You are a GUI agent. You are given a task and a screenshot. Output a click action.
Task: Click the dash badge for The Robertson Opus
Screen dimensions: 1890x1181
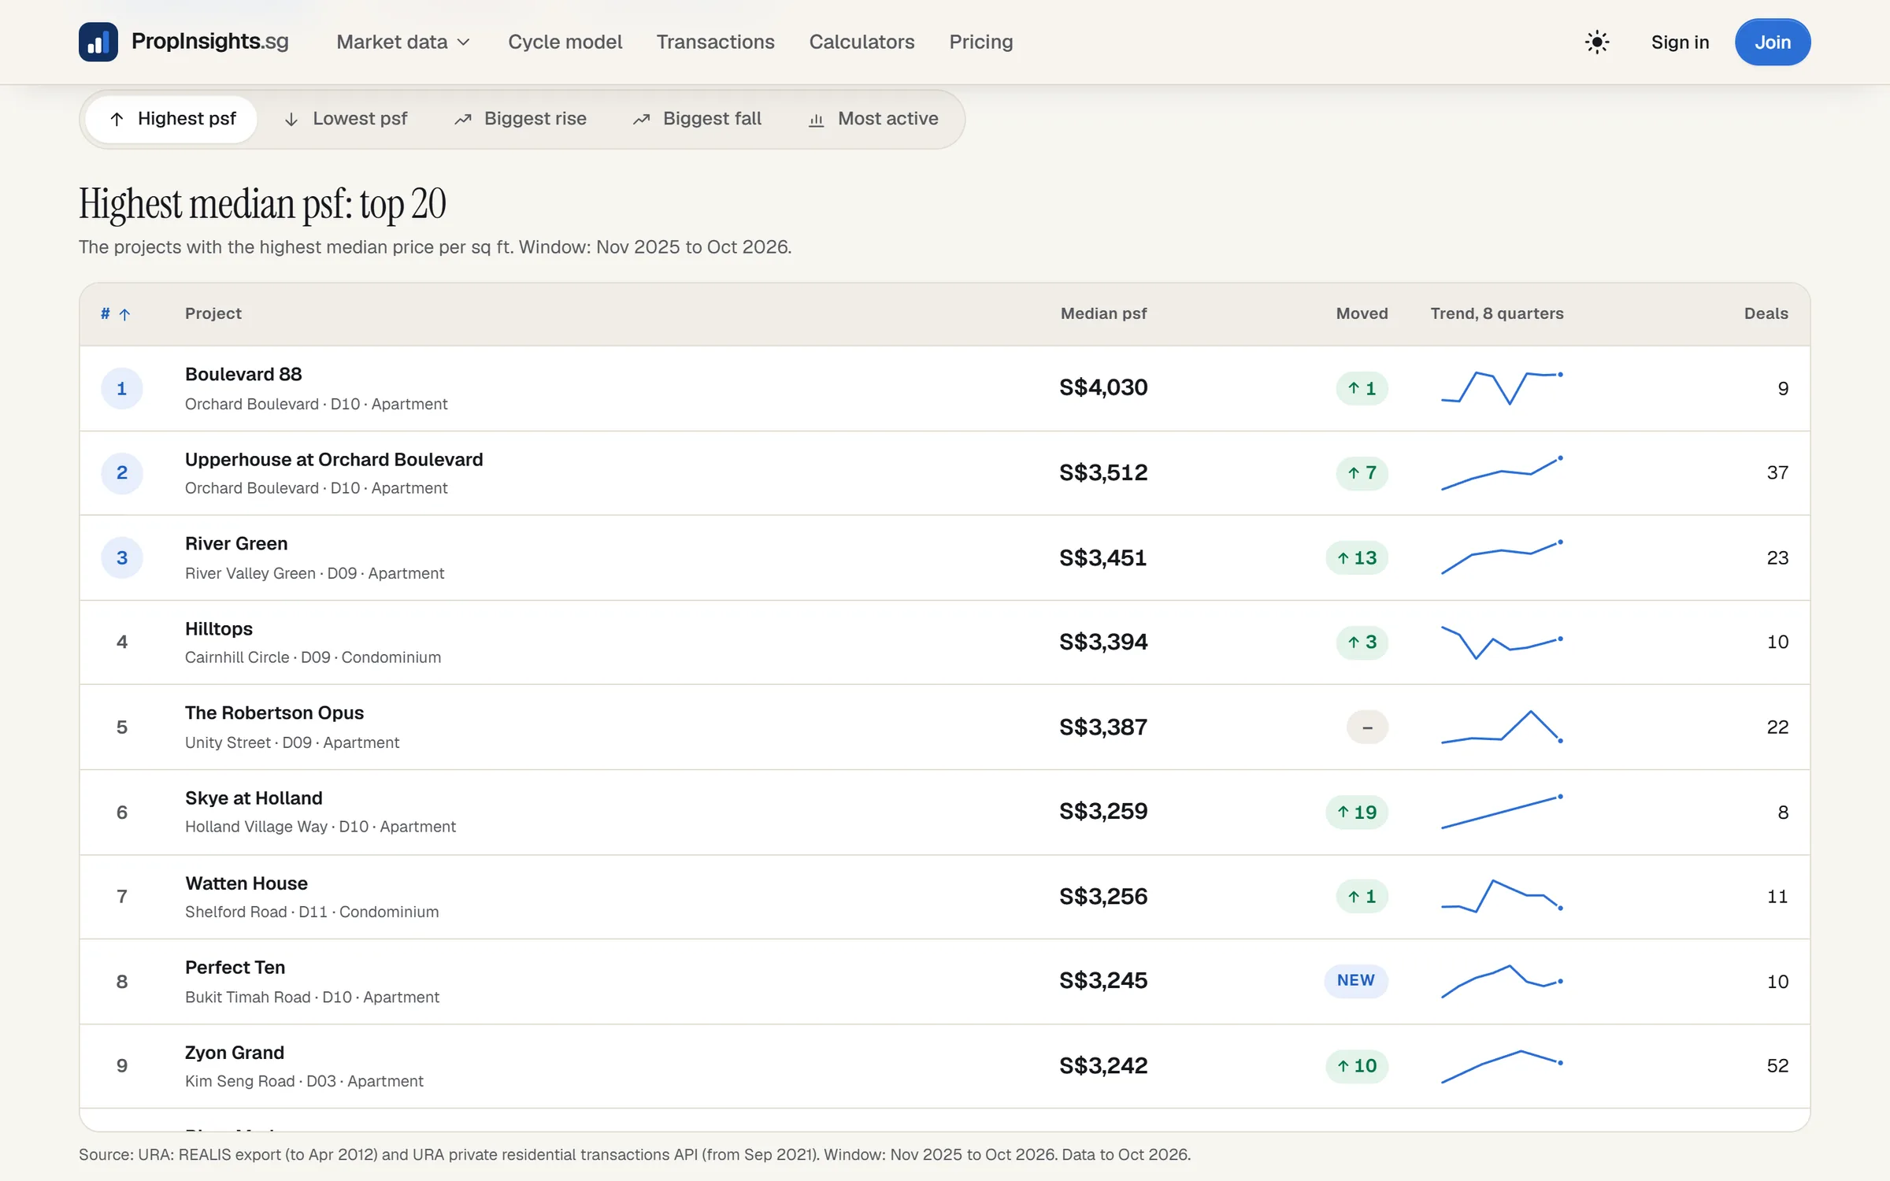coord(1367,727)
